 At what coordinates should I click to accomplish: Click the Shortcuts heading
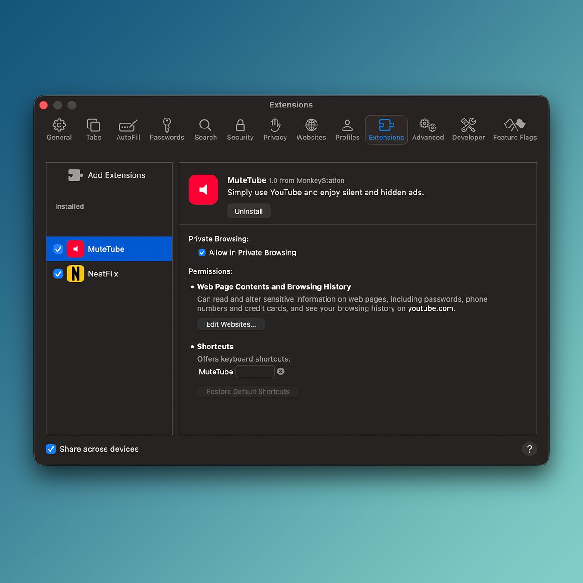tap(215, 347)
